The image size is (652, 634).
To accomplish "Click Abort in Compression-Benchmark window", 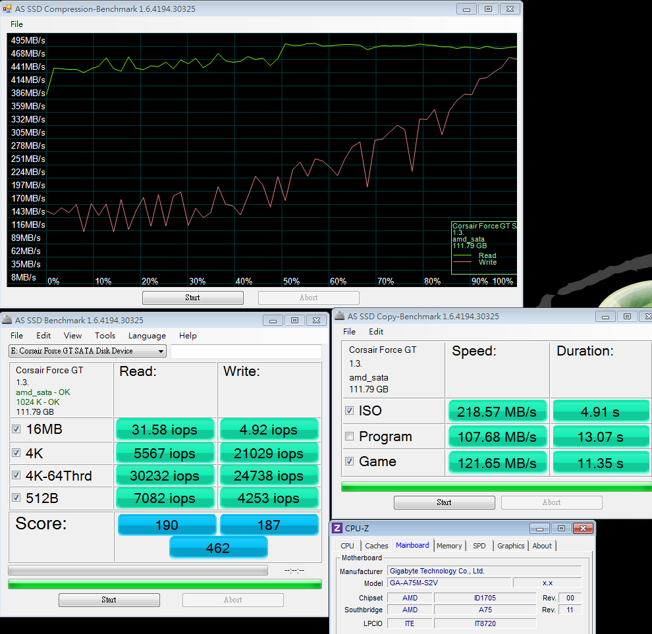I will pyautogui.click(x=308, y=298).
